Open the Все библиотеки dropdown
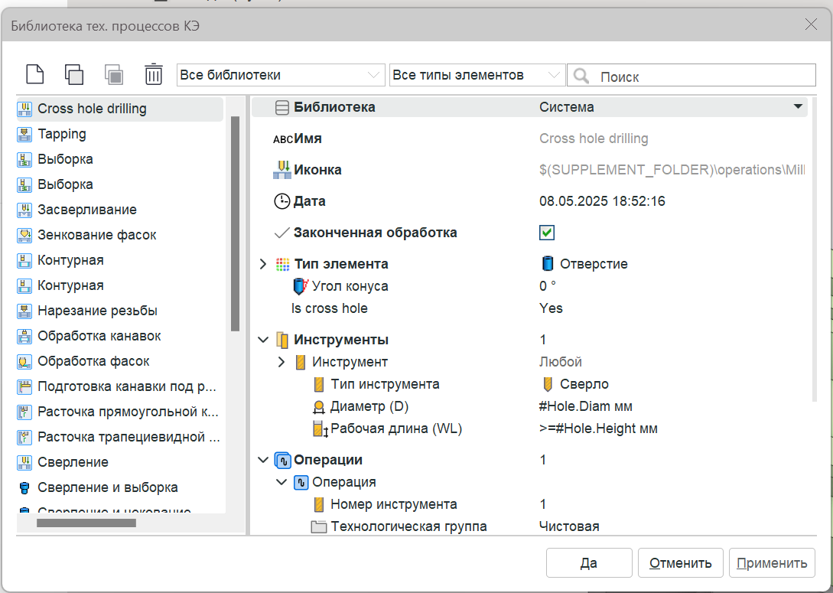 [280, 75]
